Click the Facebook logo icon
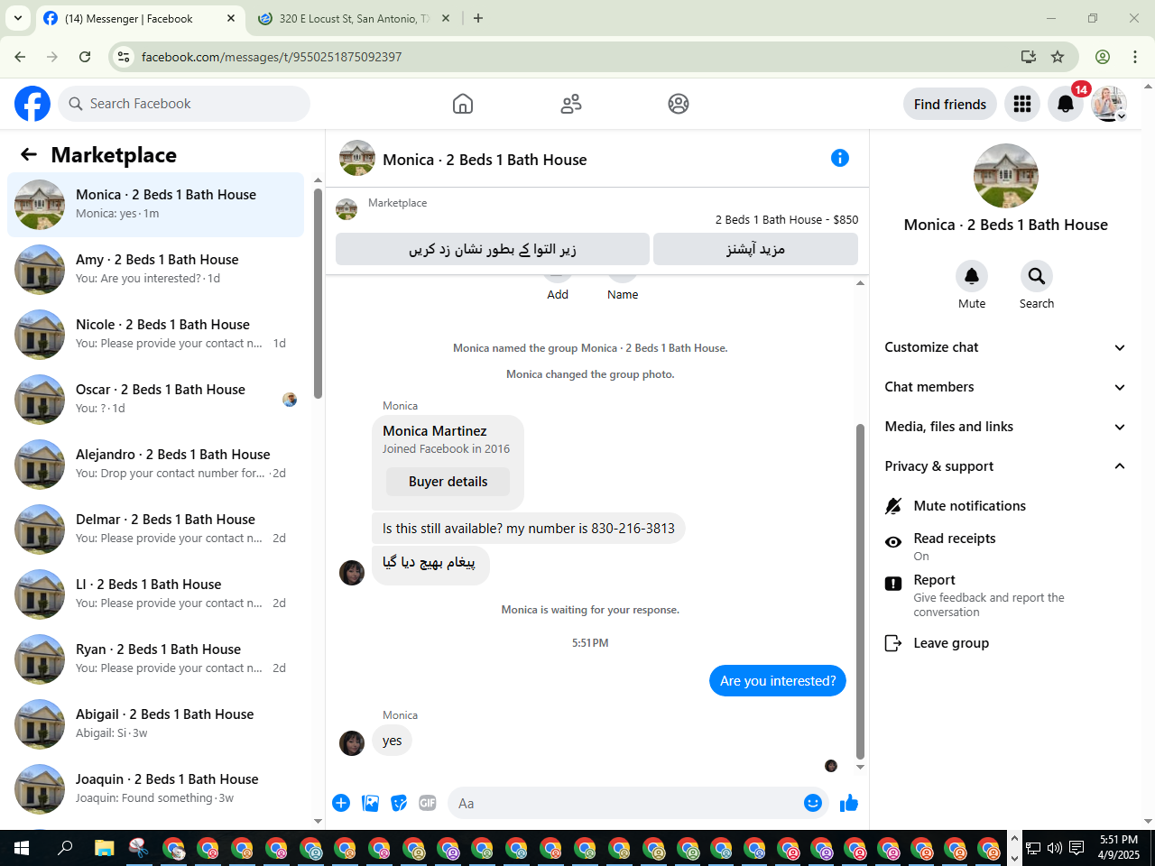The image size is (1155, 866). point(32,104)
